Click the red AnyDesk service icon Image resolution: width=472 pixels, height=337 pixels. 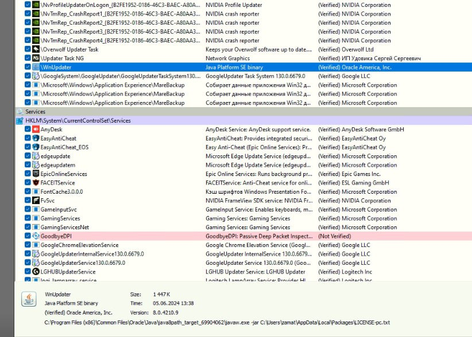coord(36,130)
